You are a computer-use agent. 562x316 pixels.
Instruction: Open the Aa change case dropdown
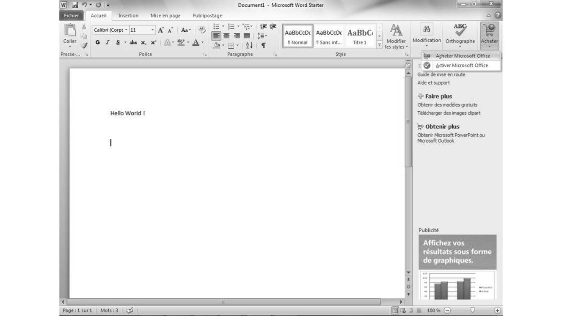186,30
